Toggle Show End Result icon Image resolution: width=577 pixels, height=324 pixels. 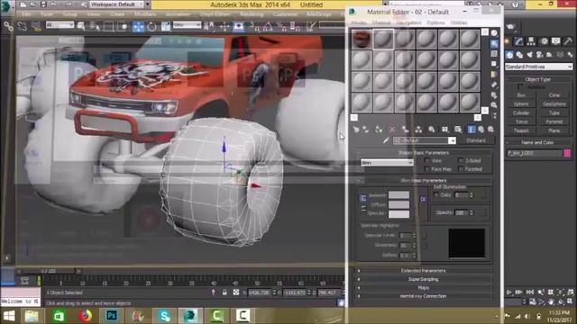[x=472, y=130]
